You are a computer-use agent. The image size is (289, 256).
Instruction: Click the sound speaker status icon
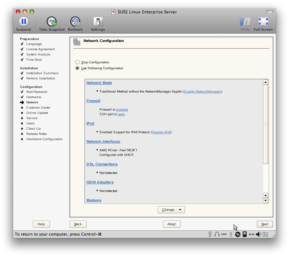[258, 234]
